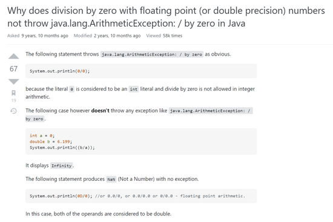Click the inline code literal 0

72,89
